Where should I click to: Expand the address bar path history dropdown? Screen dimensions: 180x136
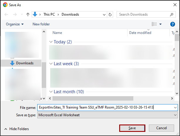(x=103, y=14)
